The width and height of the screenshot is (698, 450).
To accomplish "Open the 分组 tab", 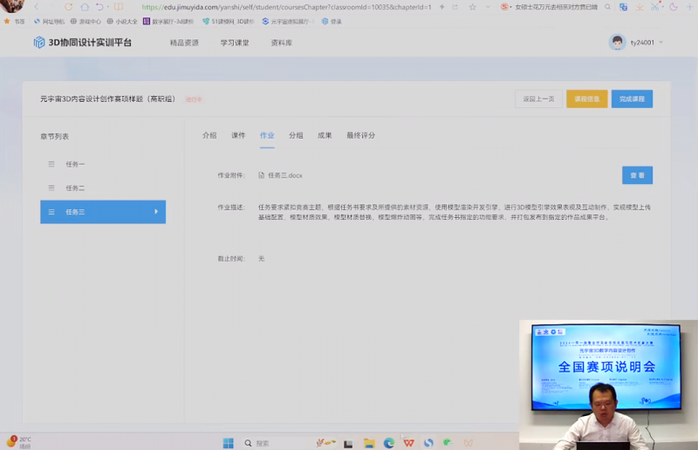I will pos(296,136).
